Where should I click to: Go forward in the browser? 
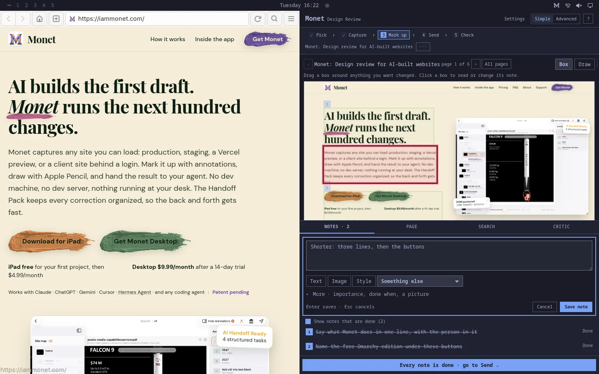click(23, 19)
